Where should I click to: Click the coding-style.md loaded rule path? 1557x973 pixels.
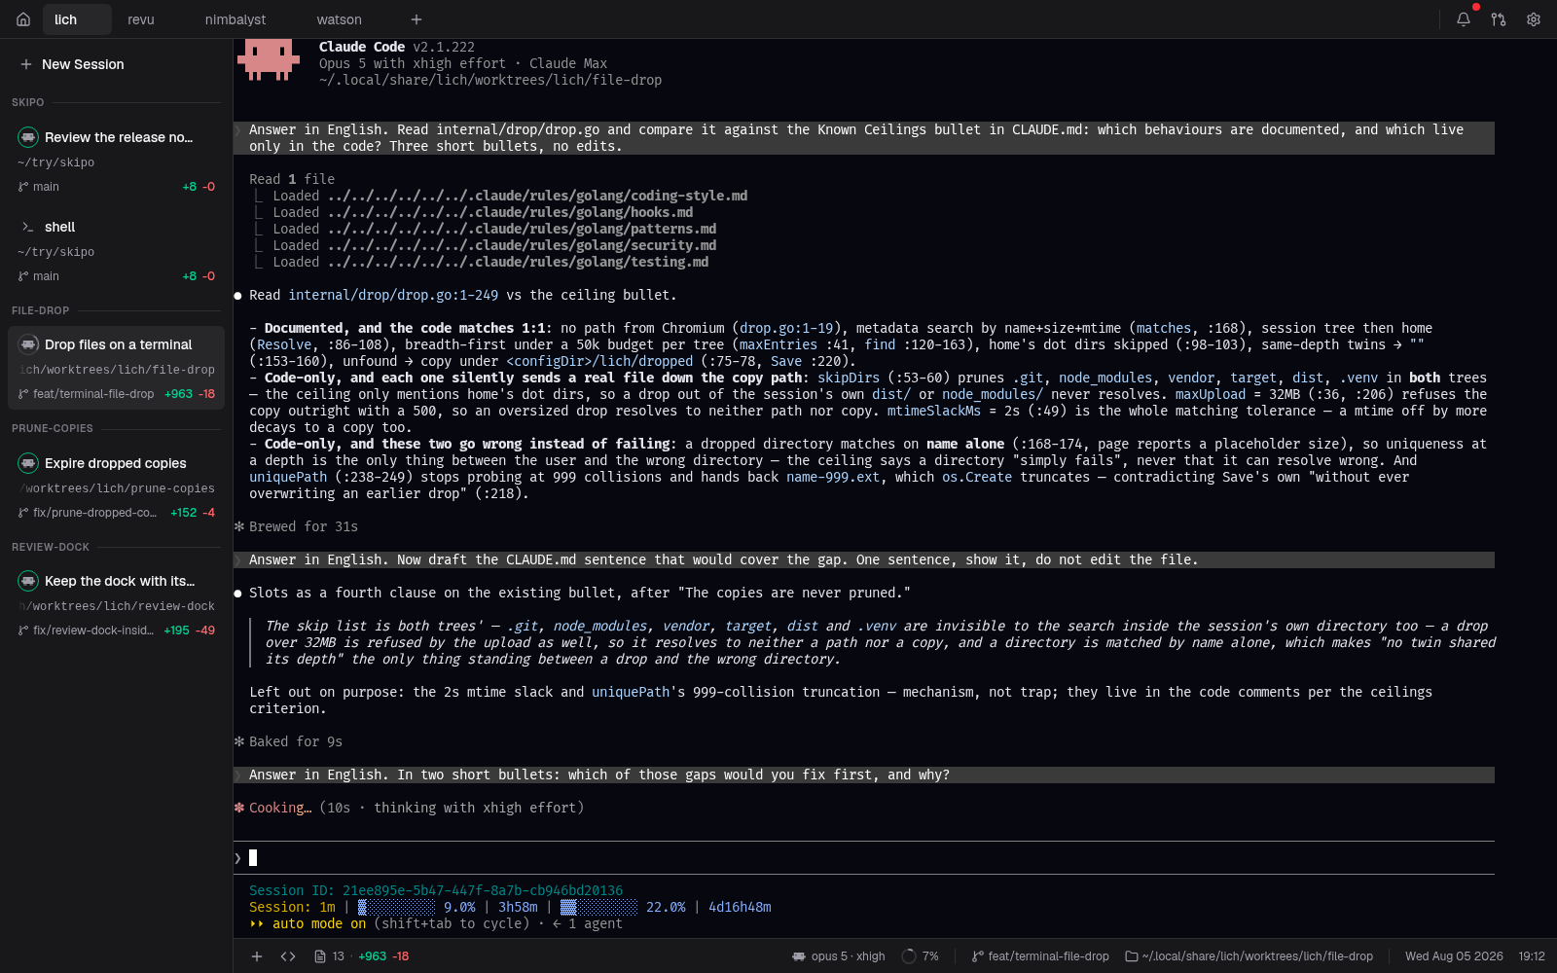[537, 196]
